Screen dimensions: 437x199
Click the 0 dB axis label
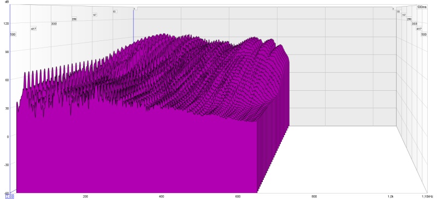pos(8,136)
